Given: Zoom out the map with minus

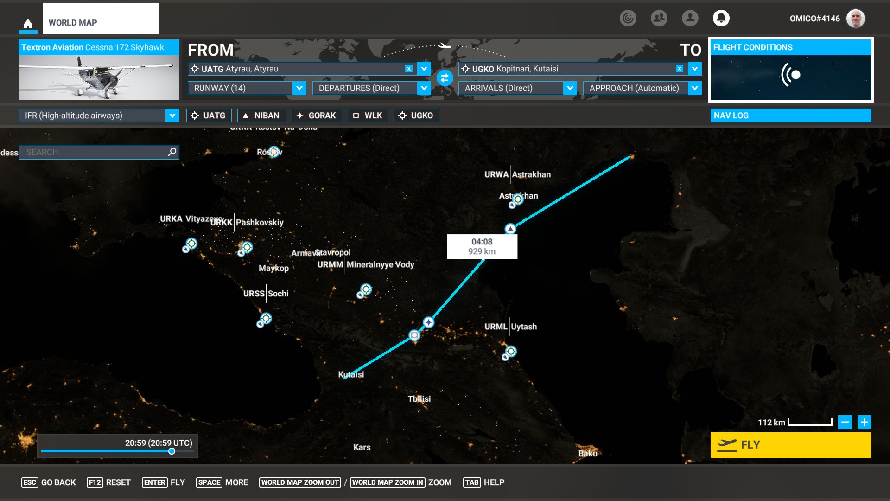Looking at the screenshot, I should [x=845, y=422].
